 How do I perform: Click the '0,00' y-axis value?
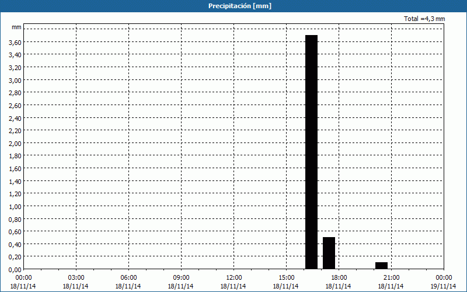tap(15, 270)
